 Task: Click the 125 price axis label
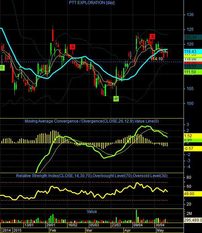tap(190, 29)
